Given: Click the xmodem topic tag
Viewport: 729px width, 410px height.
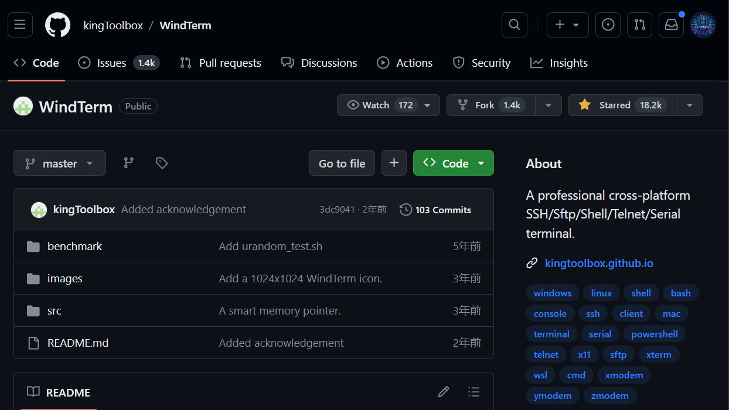Looking at the screenshot, I should coord(624,375).
